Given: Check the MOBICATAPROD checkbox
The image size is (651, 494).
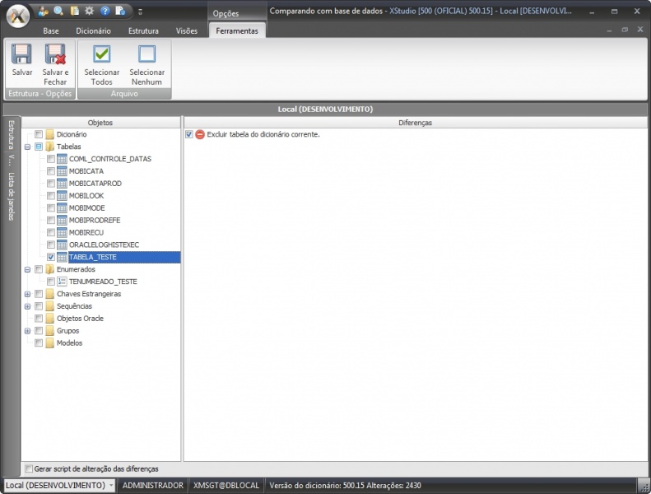Looking at the screenshot, I should [x=51, y=184].
